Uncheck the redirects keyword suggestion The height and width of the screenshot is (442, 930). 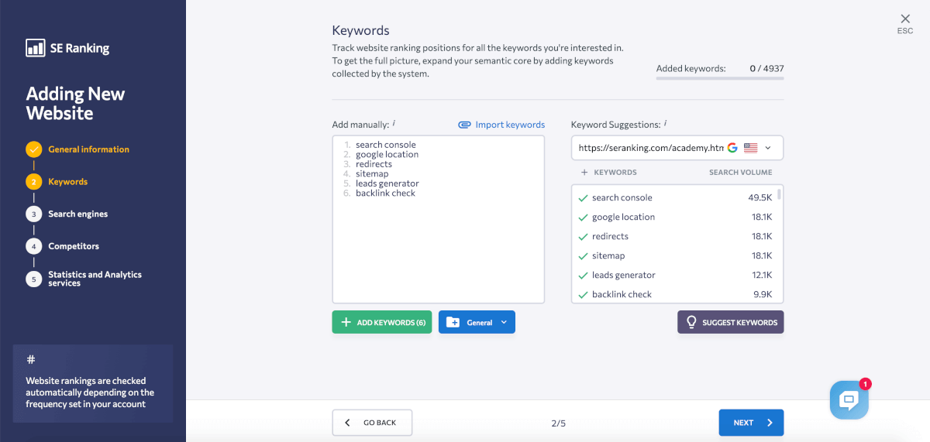(x=584, y=237)
